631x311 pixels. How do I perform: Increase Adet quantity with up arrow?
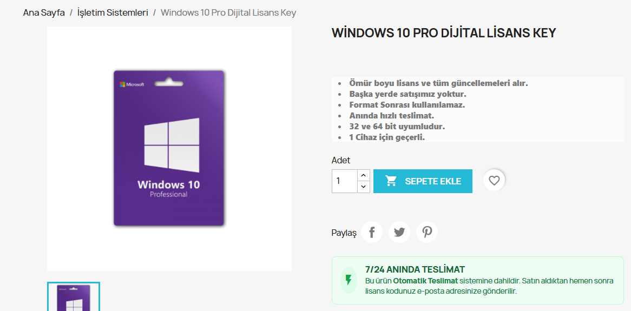[363, 175]
